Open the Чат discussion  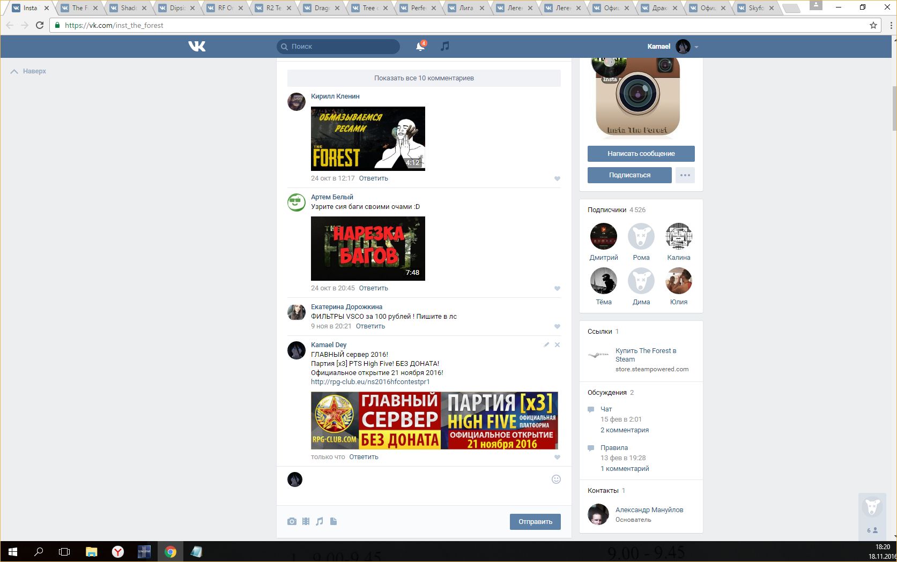pos(606,409)
